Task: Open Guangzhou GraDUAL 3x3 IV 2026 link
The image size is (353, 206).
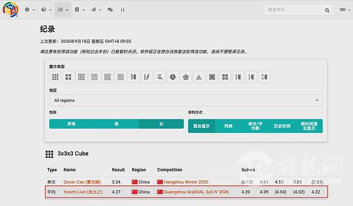Action: (x=196, y=192)
